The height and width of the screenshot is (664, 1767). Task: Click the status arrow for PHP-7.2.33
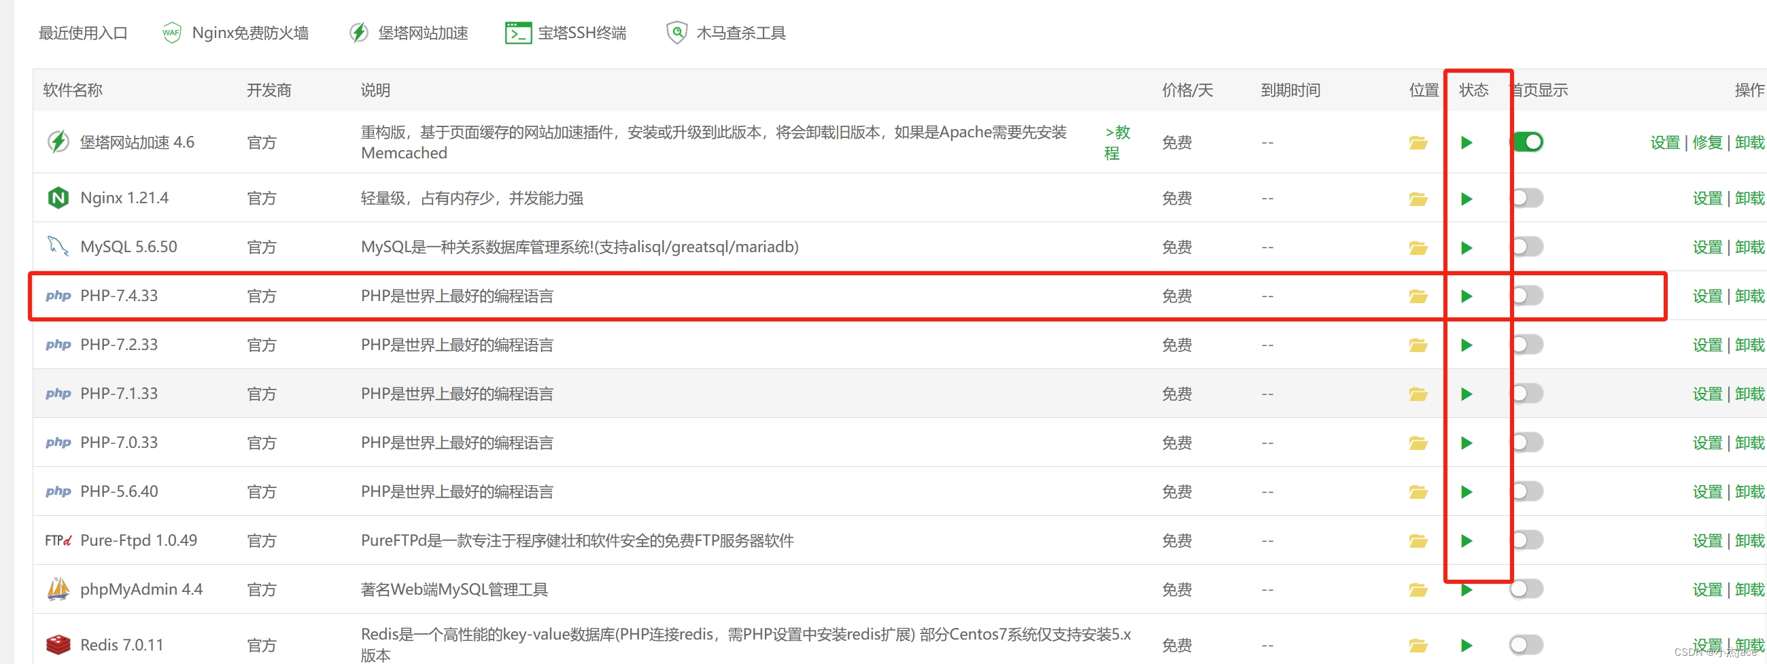pos(1466,345)
